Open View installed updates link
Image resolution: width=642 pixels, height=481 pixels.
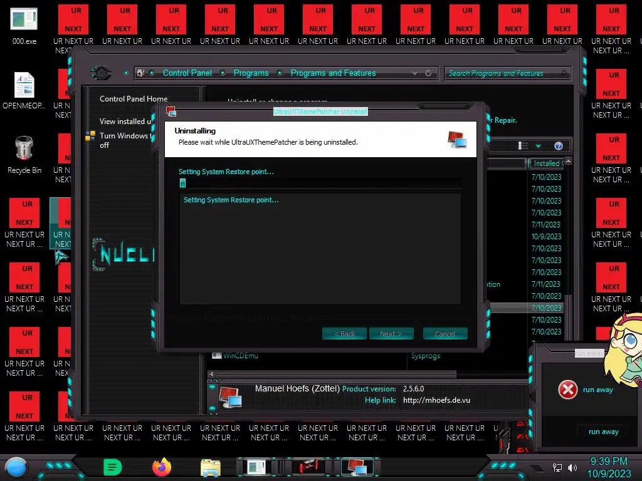[125, 122]
